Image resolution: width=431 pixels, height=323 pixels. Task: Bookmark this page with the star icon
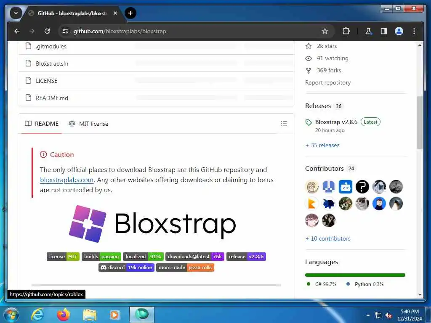(x=325, y=31)
